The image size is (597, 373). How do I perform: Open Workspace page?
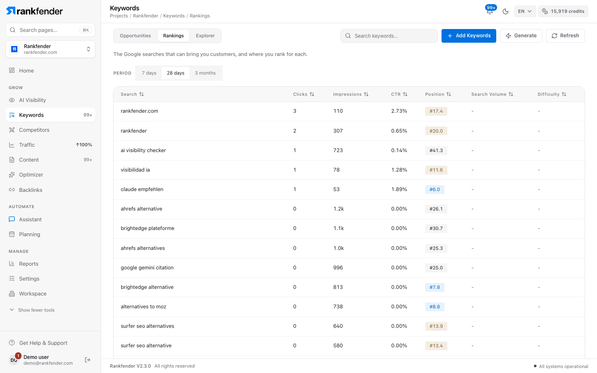tap(50, 293)
